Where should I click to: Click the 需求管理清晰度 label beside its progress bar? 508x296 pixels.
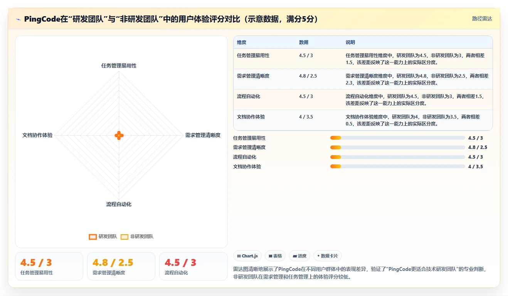click(x=249, y=147)
